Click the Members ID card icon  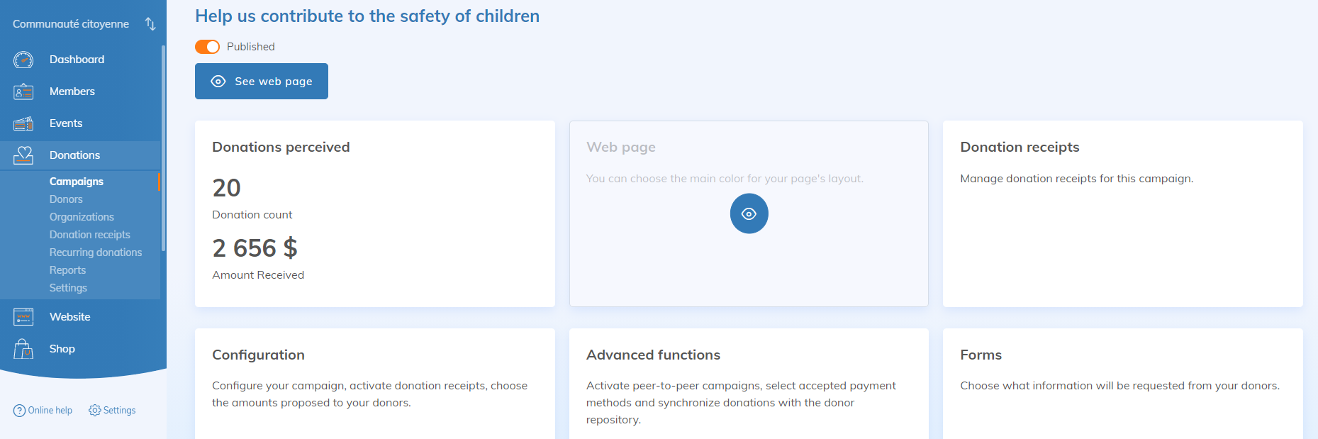23,91
